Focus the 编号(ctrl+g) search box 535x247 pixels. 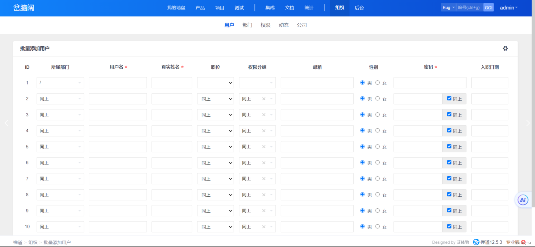point(470,8)
